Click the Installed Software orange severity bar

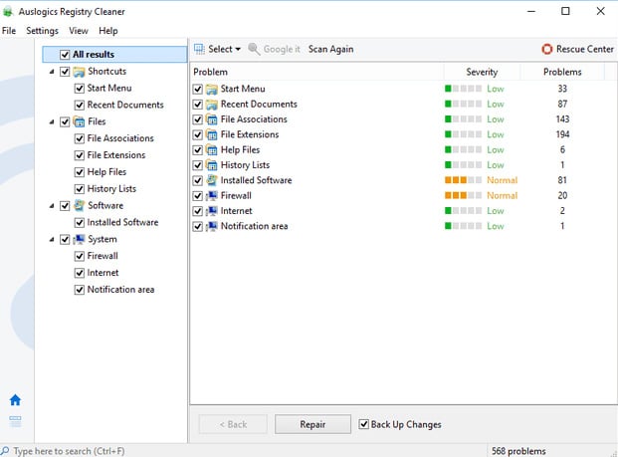(x=463, y=180)
